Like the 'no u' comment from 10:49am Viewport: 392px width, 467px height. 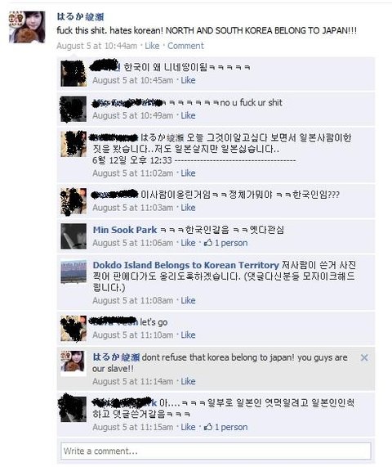point(188,115)
